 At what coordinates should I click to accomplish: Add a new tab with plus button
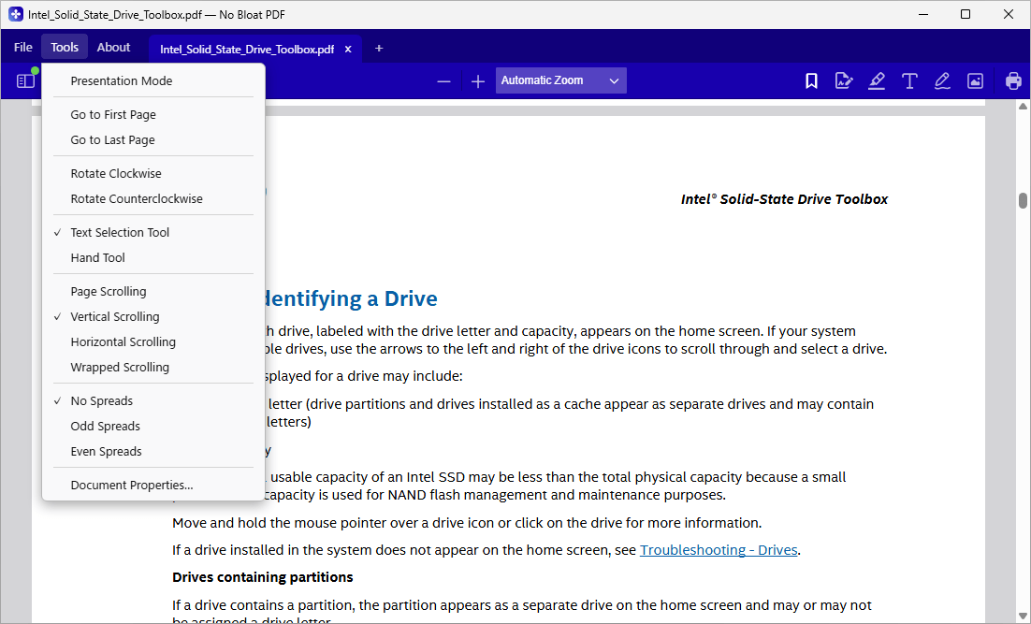pyautogui.click(x=379, y=49)
